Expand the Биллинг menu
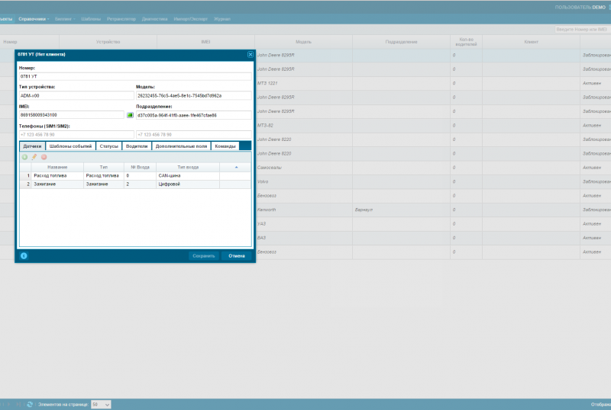 66,18
